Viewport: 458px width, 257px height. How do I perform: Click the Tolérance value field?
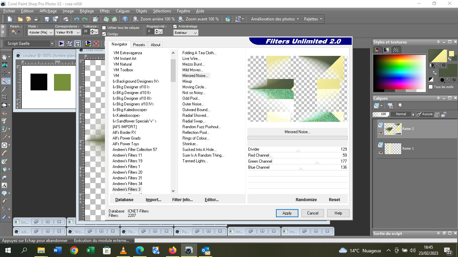pyautogui.click(x=86, y=31)
